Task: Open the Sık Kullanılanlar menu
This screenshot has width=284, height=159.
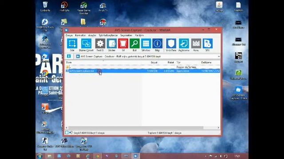Action: click(108, 35)
